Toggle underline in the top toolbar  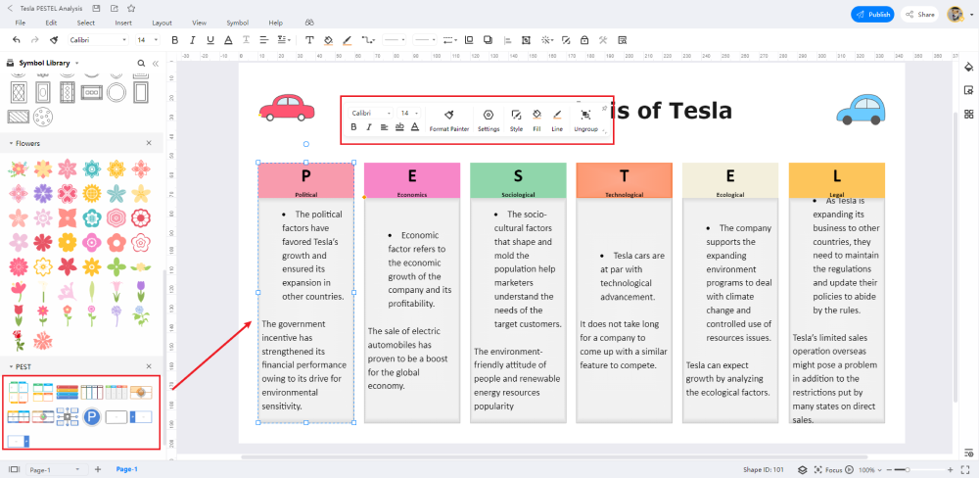point(210,40)
